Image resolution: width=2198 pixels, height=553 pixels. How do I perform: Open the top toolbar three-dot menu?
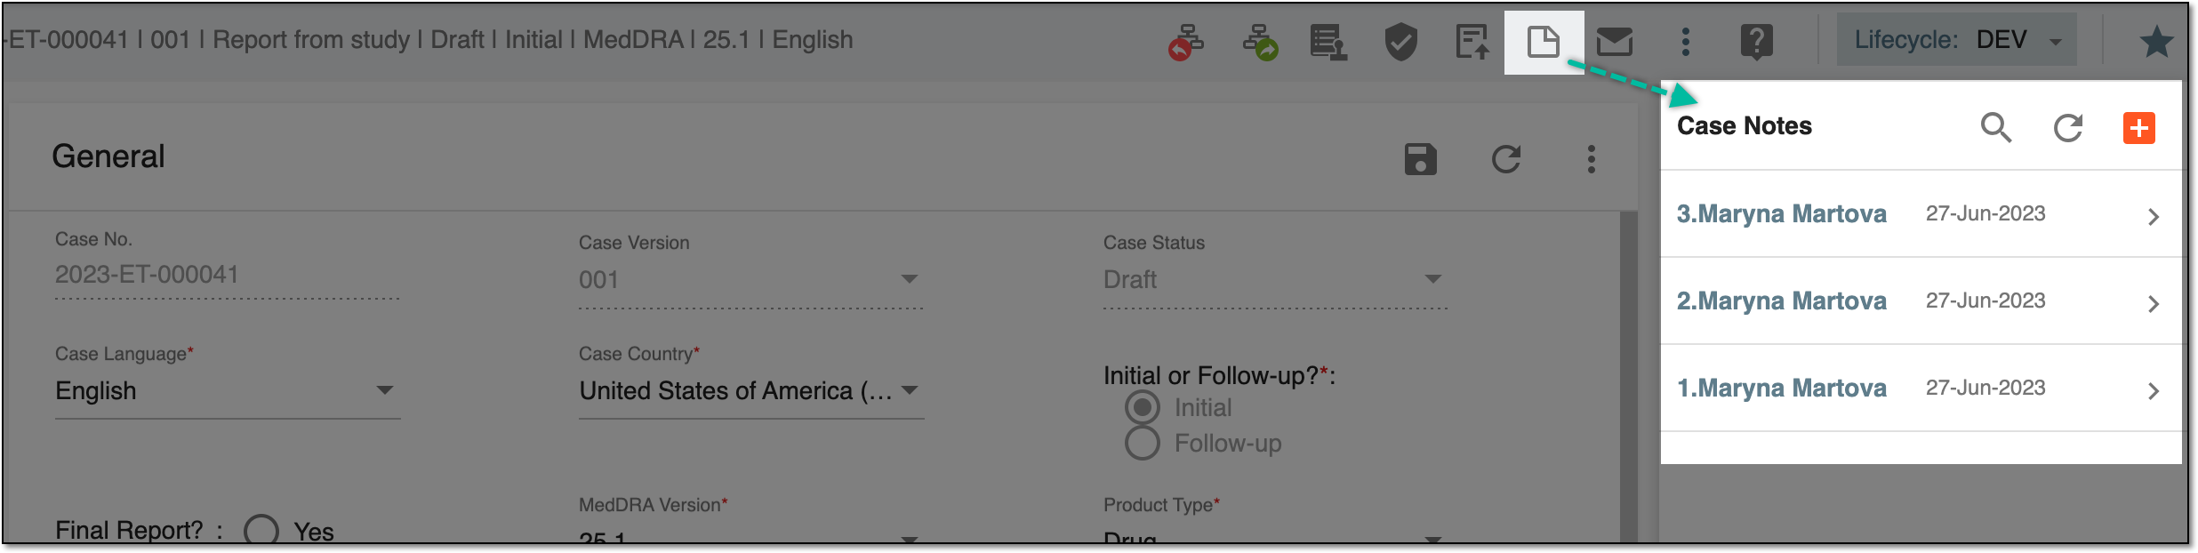(1686, 42)
